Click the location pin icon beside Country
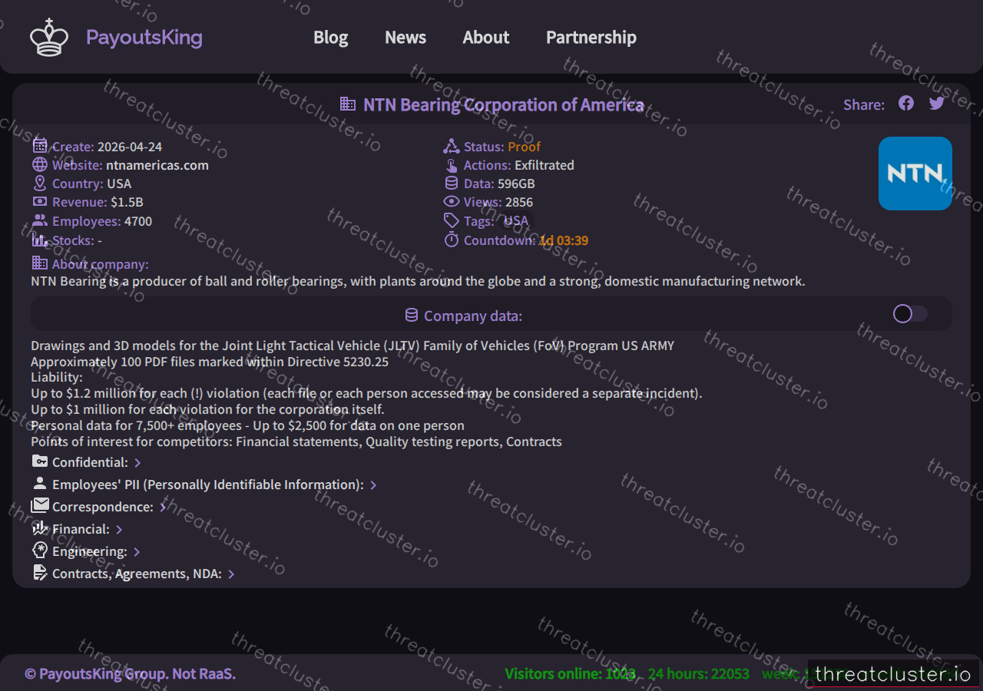 40,183
